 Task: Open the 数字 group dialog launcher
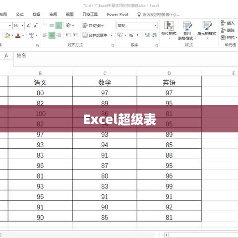[x=157, y=45]
